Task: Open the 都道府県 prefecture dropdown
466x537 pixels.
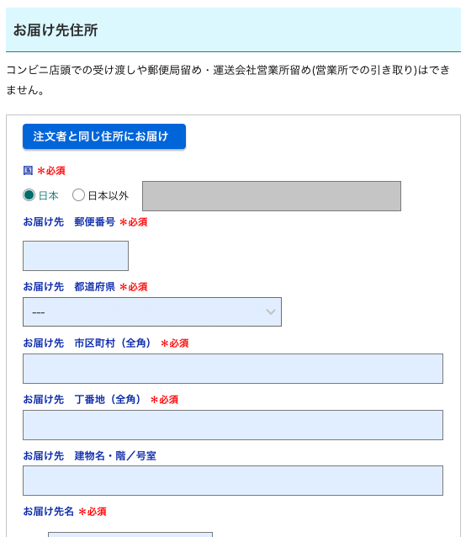Action: pos(152,311)
